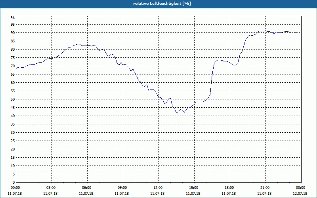
Task: Click the 06:00 time label
Action: [87, 188]
